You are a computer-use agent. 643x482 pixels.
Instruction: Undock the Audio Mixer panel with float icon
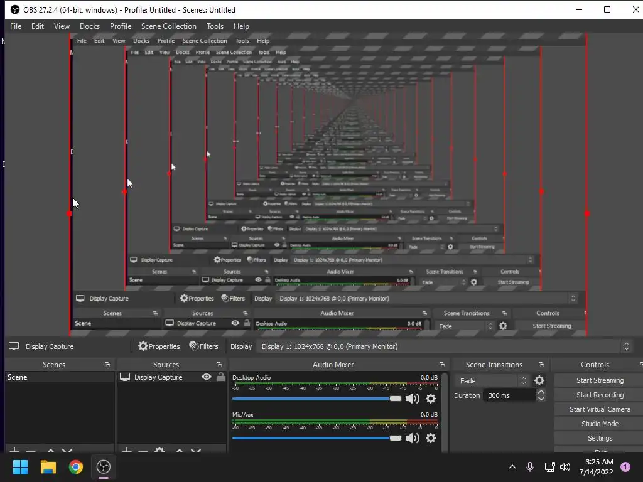coord(441,365)
